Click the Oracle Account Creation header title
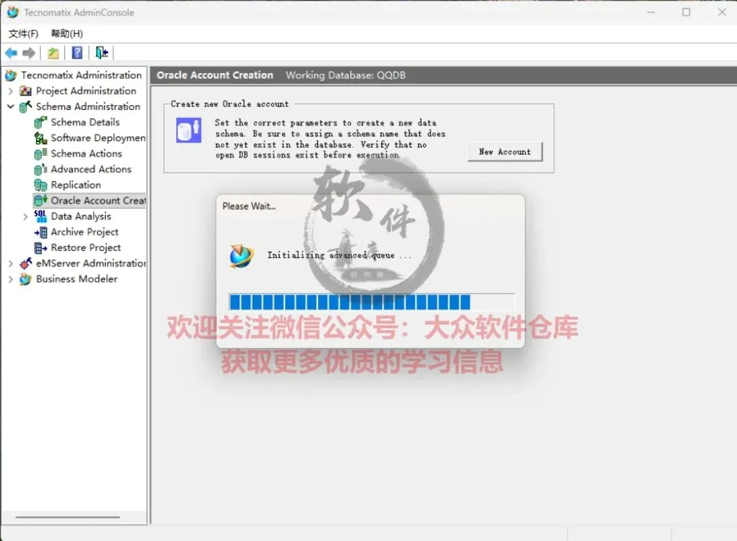The image size is (737, 541). click(215, 75)
